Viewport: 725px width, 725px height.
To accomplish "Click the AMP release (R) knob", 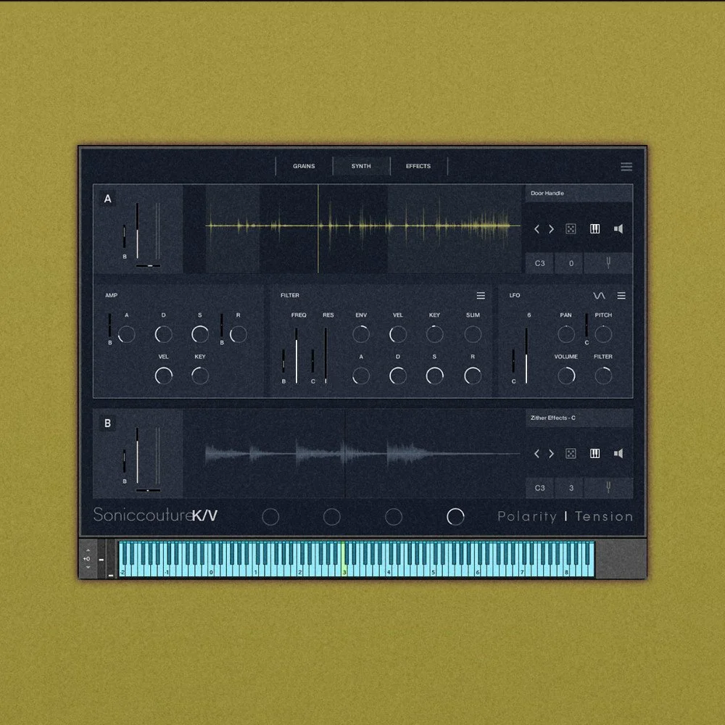I will [x=238, y=334].
